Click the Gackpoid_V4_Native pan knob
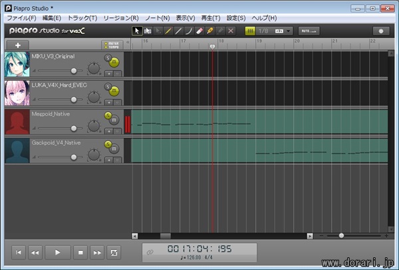 click(x=94, y=155)
